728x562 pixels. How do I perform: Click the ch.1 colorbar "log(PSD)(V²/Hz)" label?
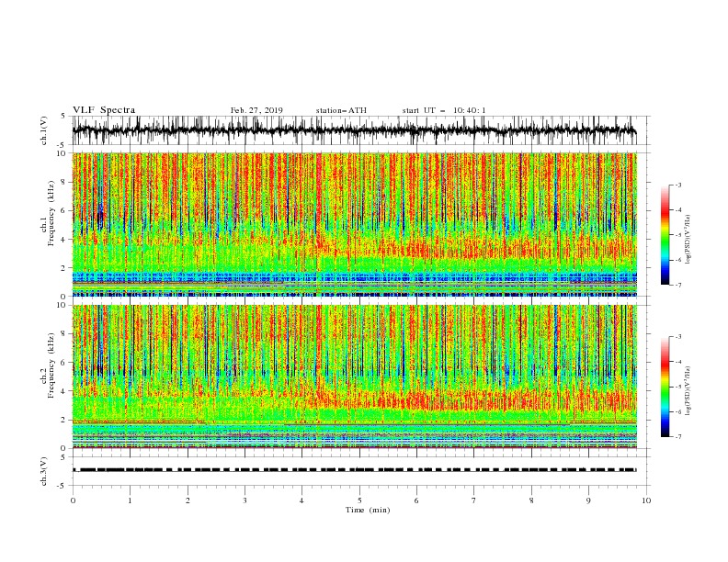[x=688, y=240]
